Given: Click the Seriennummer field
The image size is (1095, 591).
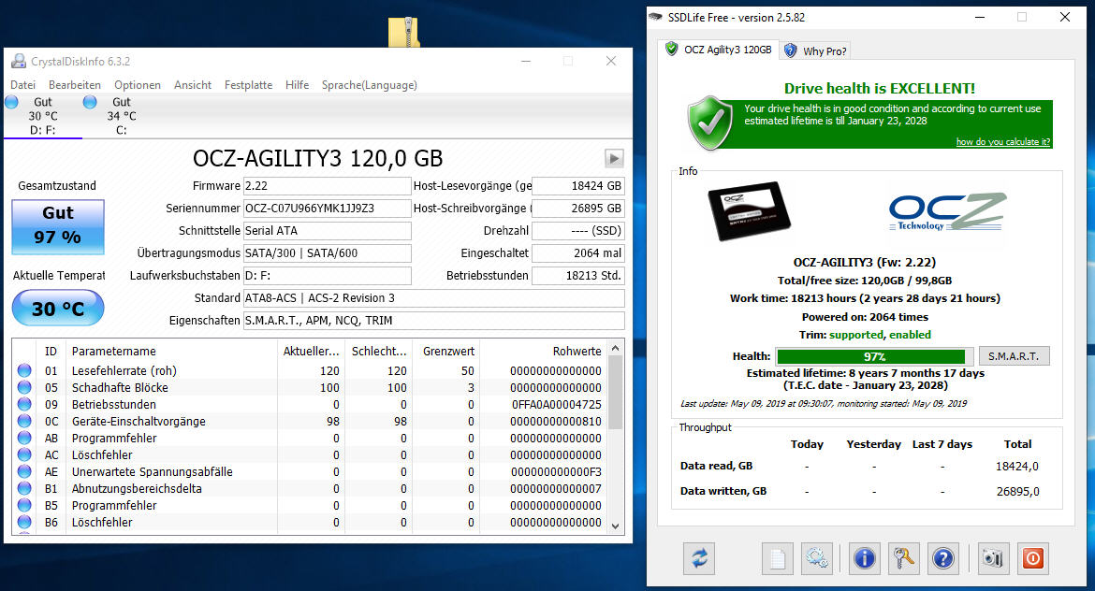Looking at the screenshot, I should tap(327, 208).
